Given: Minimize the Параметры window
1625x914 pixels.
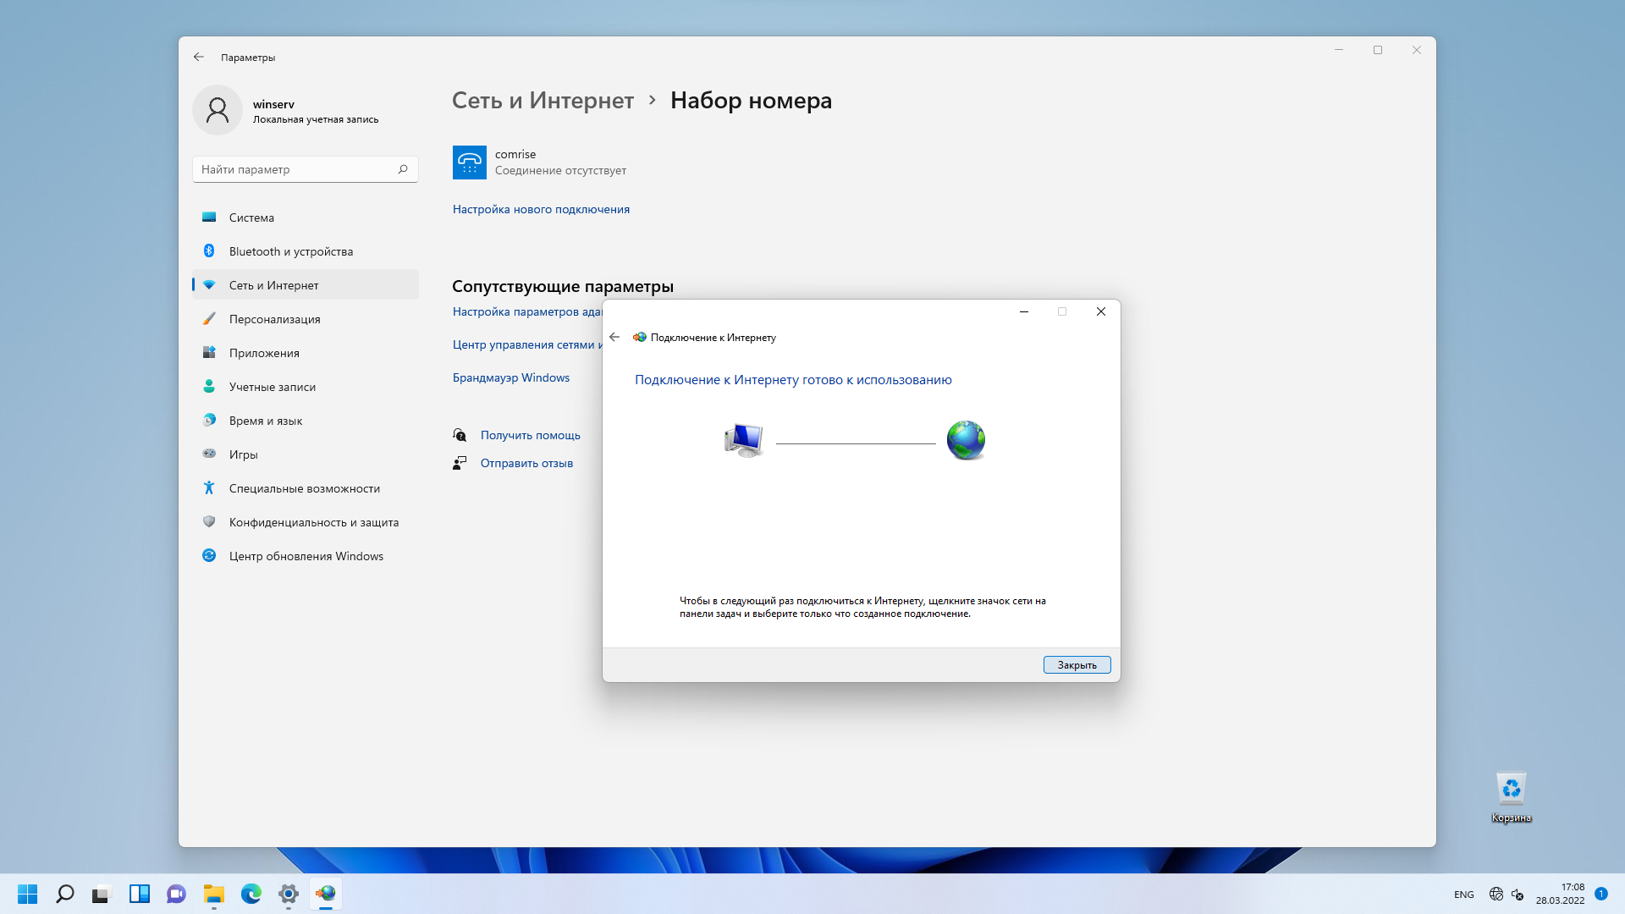Looking at the screenshot, I should pyautogui.click(x=1339, y=51).
